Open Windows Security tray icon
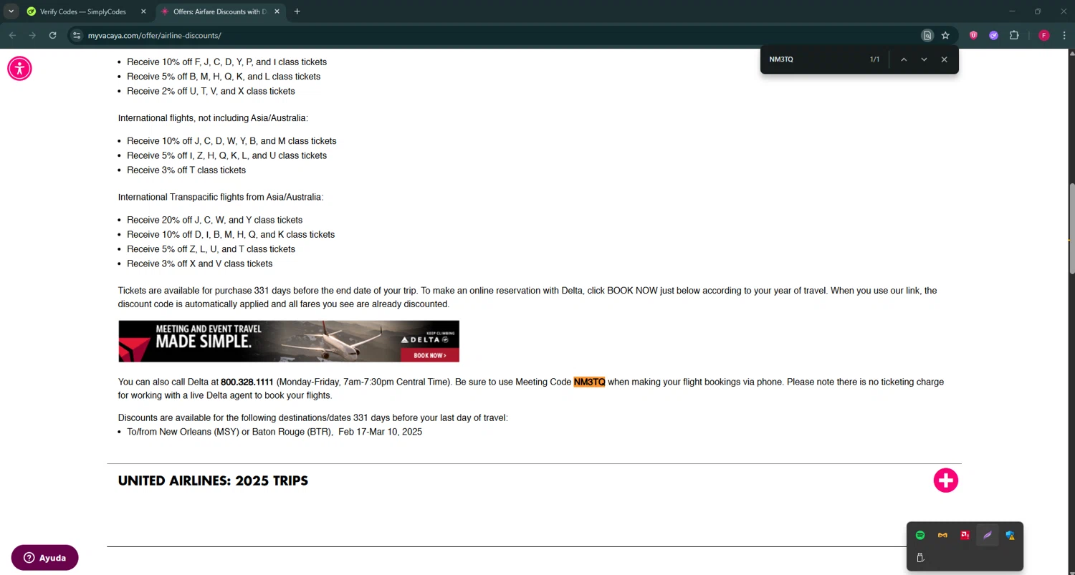This screenshot has width=1075, height=575. 1010,535
